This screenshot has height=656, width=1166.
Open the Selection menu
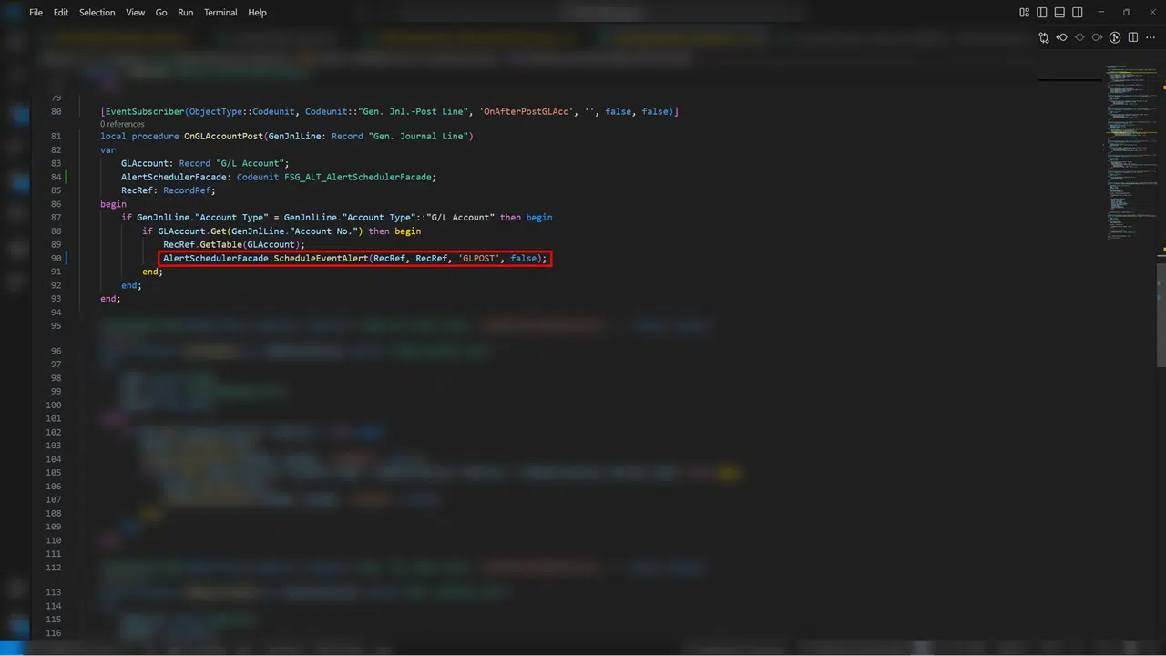coord(97,13)
